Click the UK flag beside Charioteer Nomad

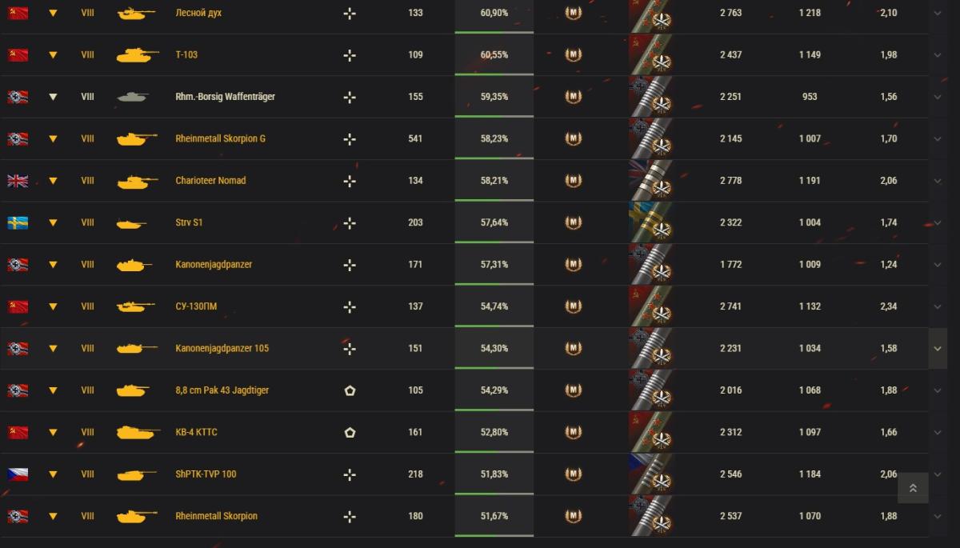tap(18, 181)
